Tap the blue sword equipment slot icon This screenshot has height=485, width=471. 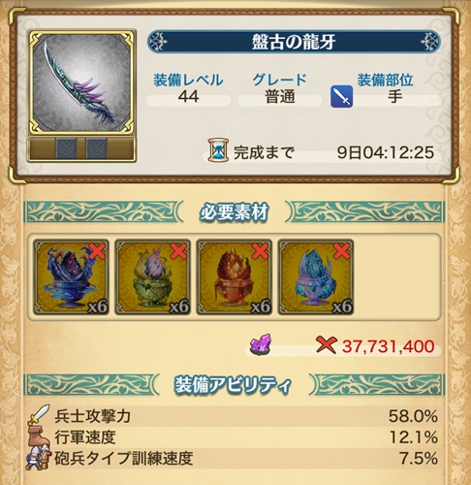[341, 96]
